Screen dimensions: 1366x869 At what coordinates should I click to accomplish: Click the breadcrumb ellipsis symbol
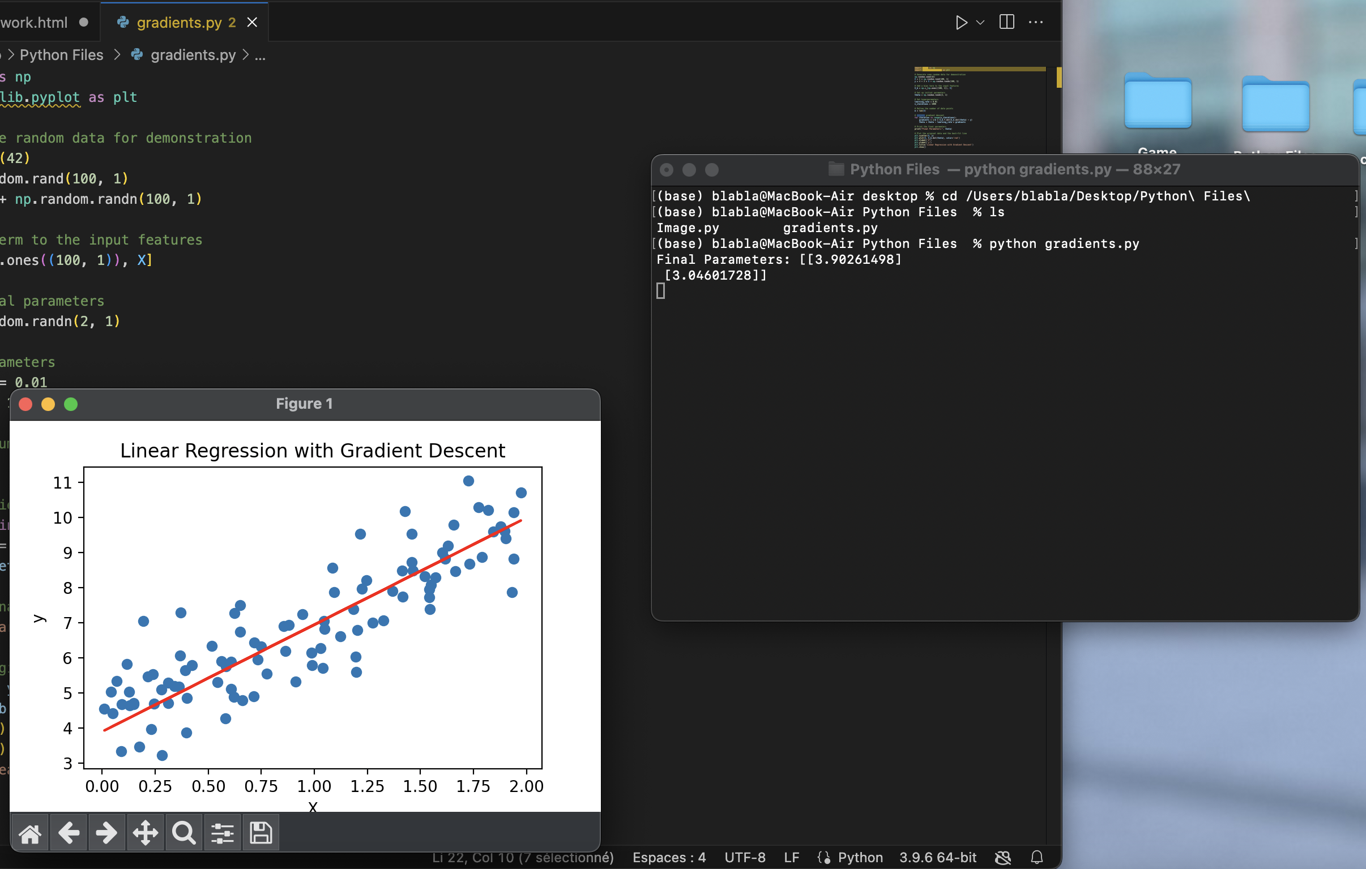[x=260, y=55]
